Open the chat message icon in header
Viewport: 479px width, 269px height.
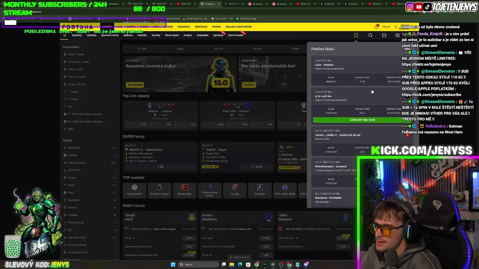point(397,35)
